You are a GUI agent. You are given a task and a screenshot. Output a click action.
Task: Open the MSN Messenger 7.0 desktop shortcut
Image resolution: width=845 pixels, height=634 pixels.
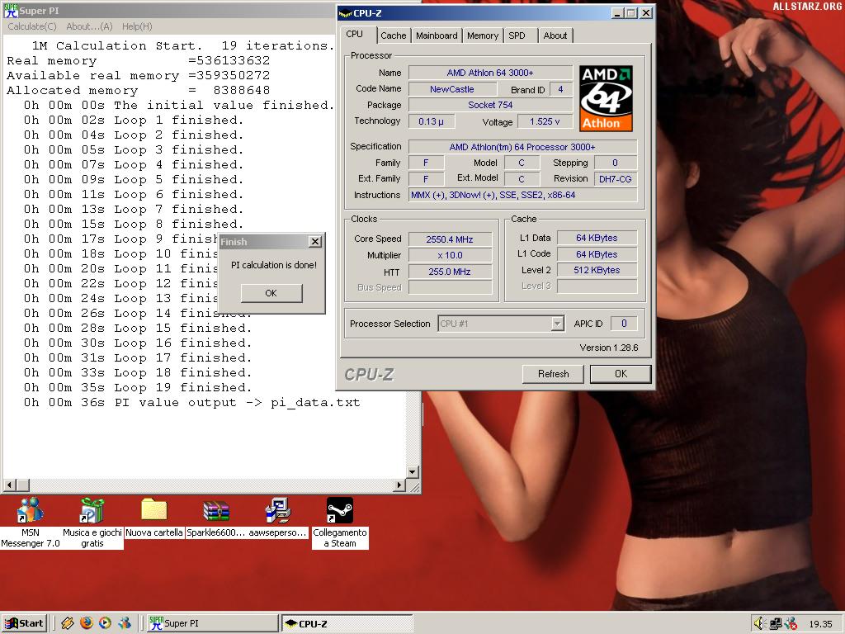coord(31,510)
